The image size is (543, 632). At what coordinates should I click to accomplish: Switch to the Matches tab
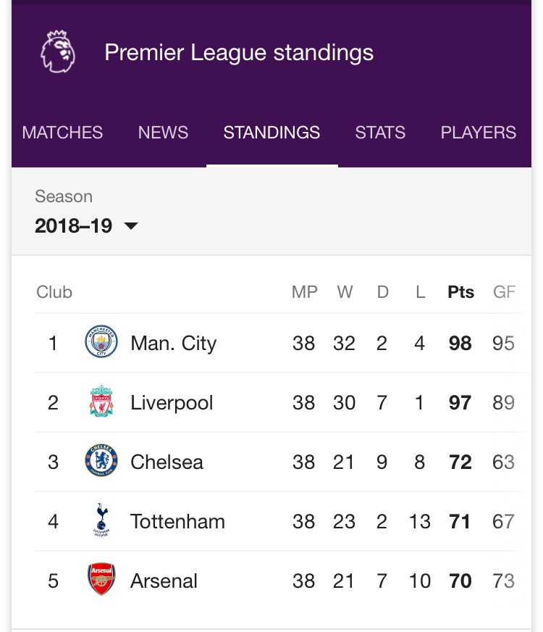[x=62, y=133]
